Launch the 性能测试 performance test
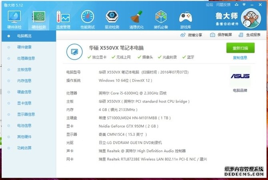This screenshot has width=268, height=180. 87,19
